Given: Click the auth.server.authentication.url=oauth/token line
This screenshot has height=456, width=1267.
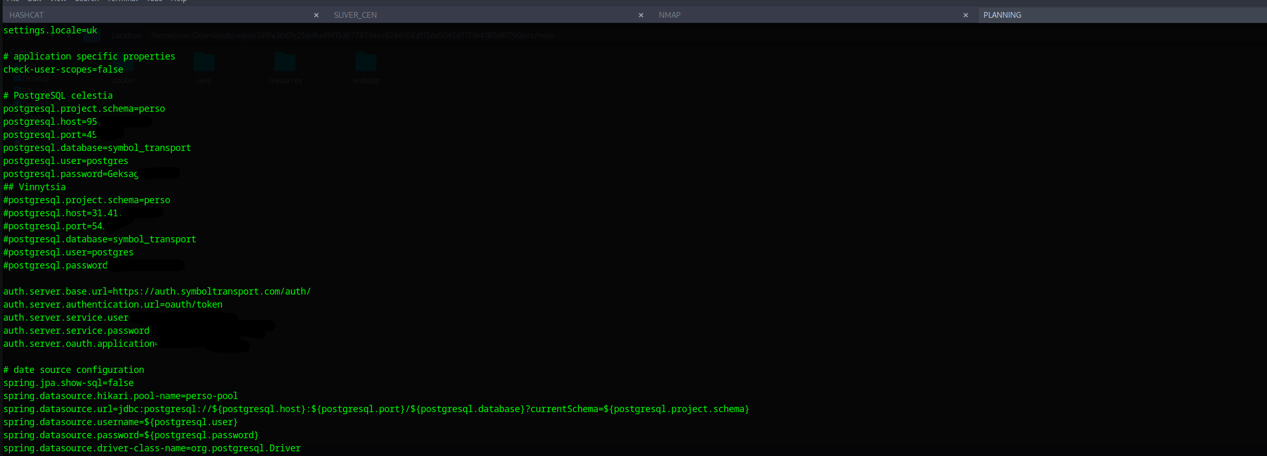Looking at the screenshot, I should [113, 305].
